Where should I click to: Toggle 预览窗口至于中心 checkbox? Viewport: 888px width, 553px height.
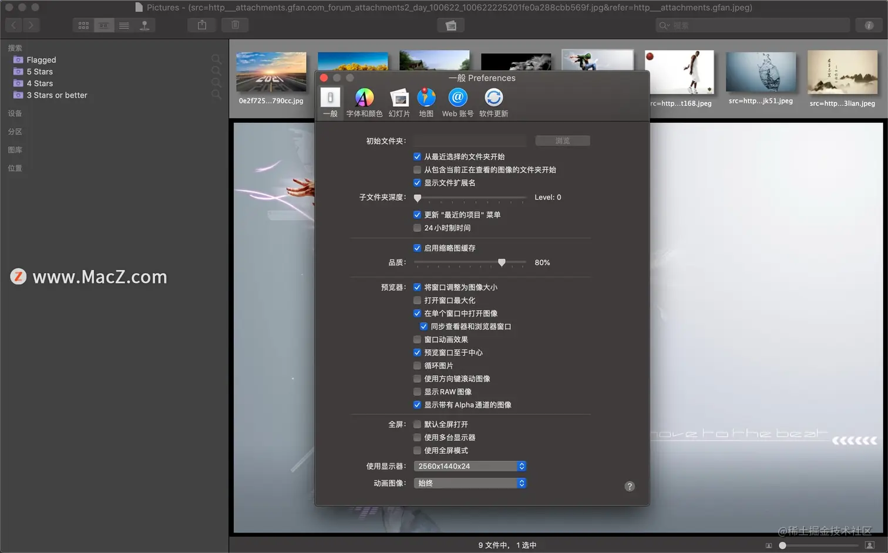[x=417, y=353]
